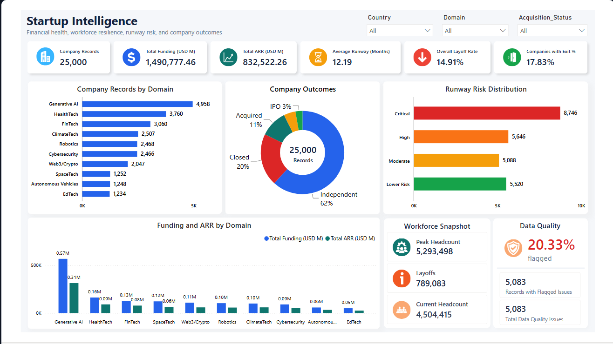
Task: Select Total Funding (USD M) legend entry
Action: 293,238
